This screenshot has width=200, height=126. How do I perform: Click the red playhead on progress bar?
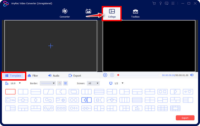coord(118,75)
